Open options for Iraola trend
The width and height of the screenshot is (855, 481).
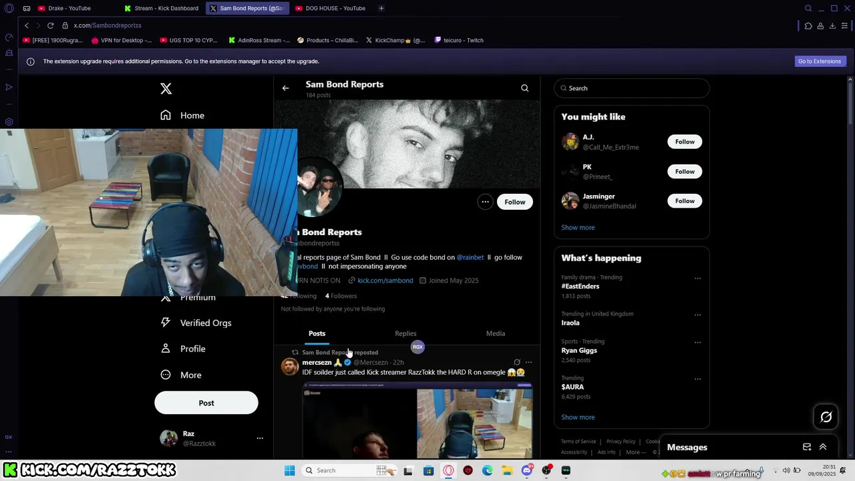pyautogui.click(x=697, y=315)
